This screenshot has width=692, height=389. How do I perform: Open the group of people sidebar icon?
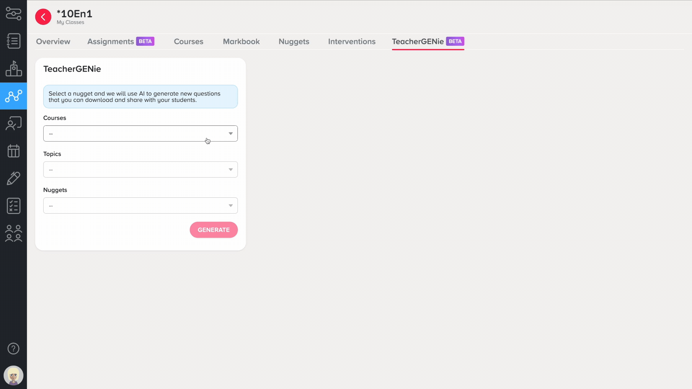[x=13, y=233]
